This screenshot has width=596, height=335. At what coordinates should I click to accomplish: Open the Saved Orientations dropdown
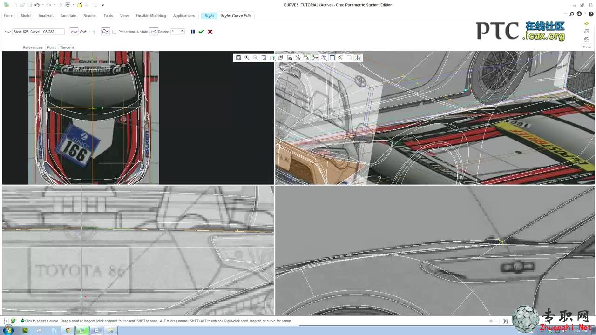point(281,58)
